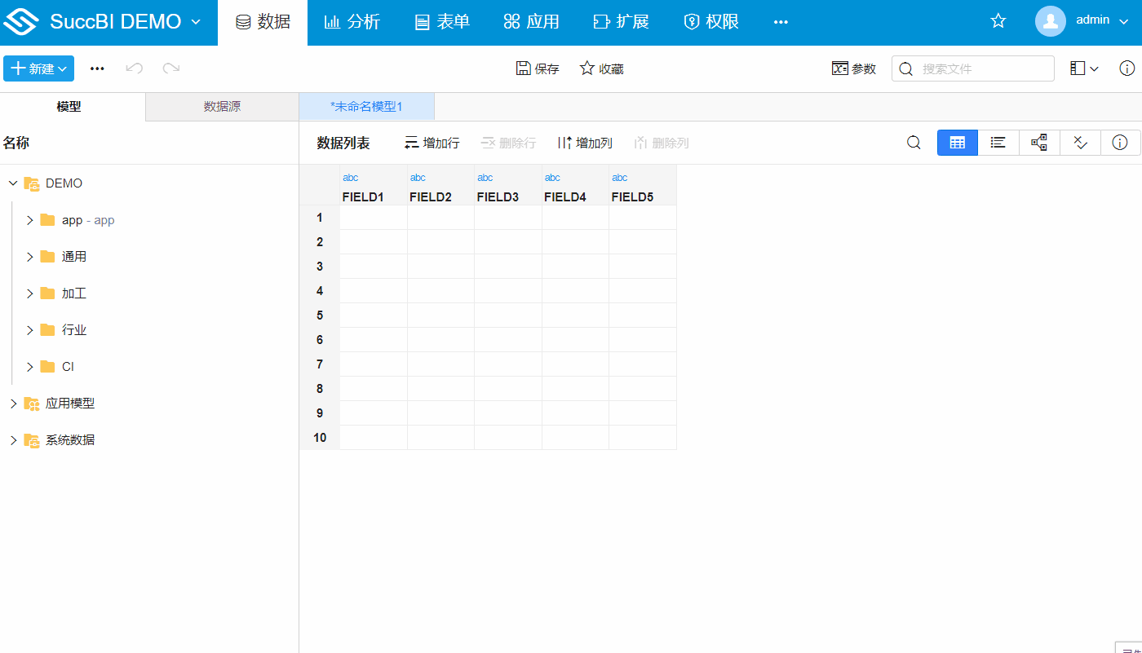
Task: Open the model relationship graph view
Action: tap(1038, 142)
